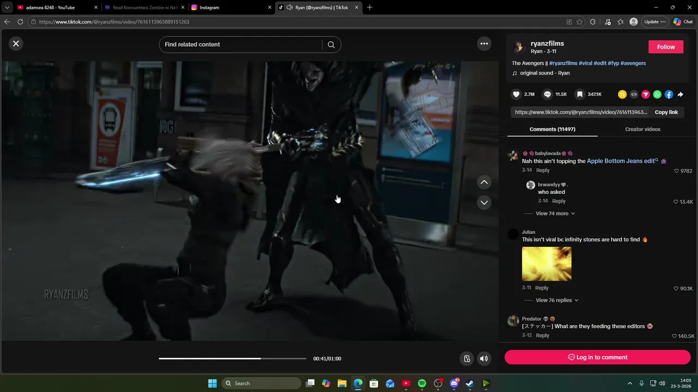Like the video with the heart icon
698x392 pixels.
(516, 94)
